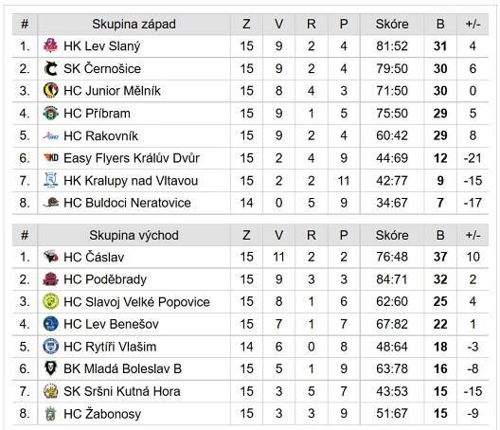Click the HC Žabonosy team logo
Screen dimensions: 500x430
click(50, 413)
